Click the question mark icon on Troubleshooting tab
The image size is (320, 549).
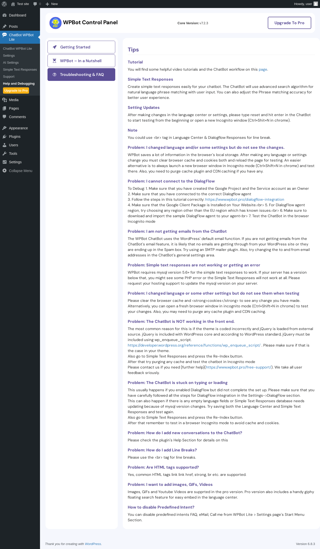click(x=54, y=74)
